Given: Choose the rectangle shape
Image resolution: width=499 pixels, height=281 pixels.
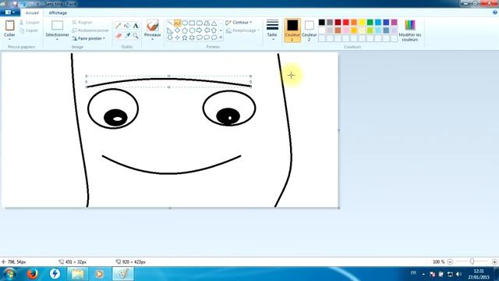Looking at the screenshot, I should pyautogui.click(x=192, y=23).
